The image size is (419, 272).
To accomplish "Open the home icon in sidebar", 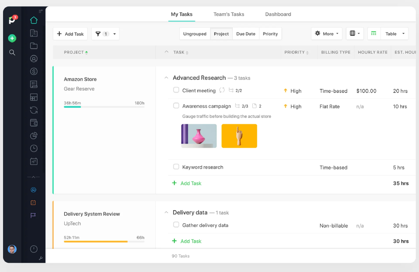I will [x=34, y=20].
